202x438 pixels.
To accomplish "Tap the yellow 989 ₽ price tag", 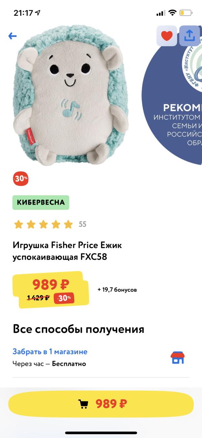I will click(x=50, y=290).
